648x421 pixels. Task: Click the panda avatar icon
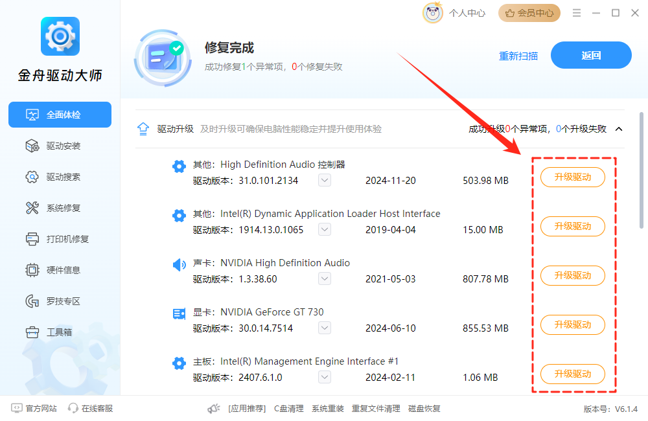433,13
